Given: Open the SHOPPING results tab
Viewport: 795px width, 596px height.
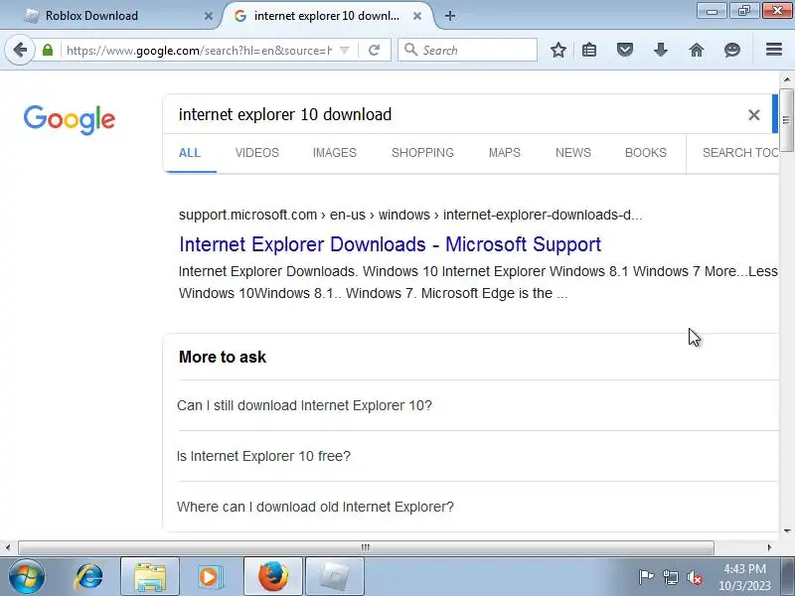Looking at the screenshot, I should click(423, 153).
